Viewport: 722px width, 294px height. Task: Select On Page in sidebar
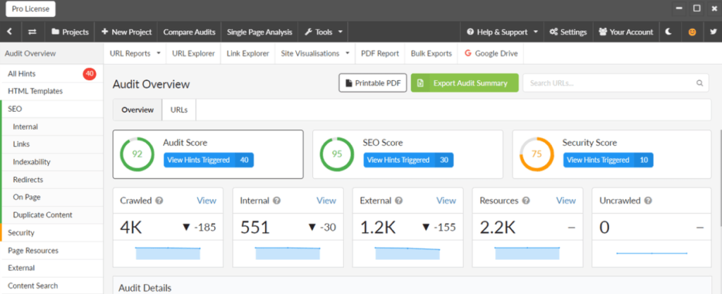point(51,197)
